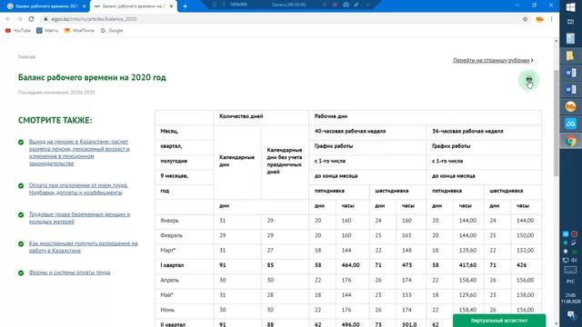Close the active egov.kz tab
Screen dimensions: 582x327
point(171,6)
